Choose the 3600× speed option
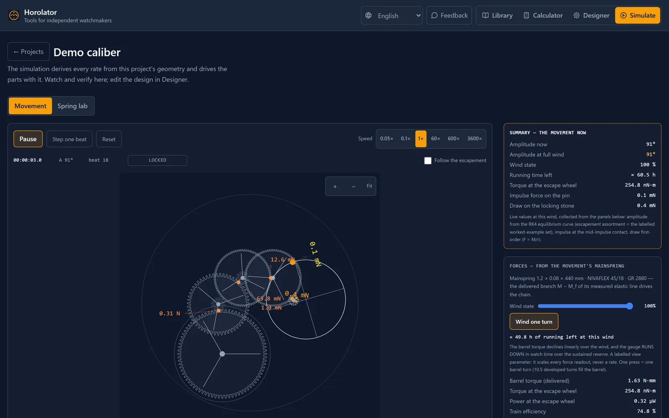 (474, 139)
